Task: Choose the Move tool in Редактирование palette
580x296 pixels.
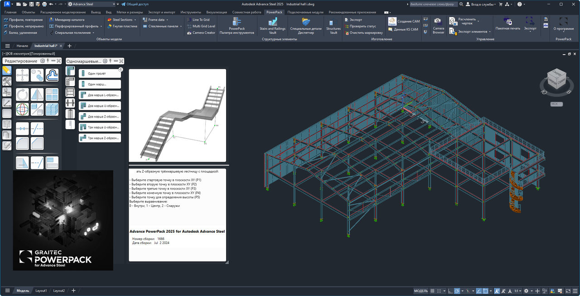Action: (x=22, y=75)
